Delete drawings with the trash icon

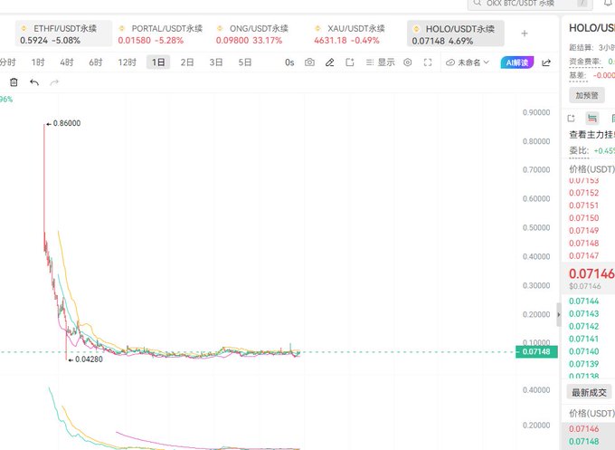pyautogui.click(x=14, y=82)
